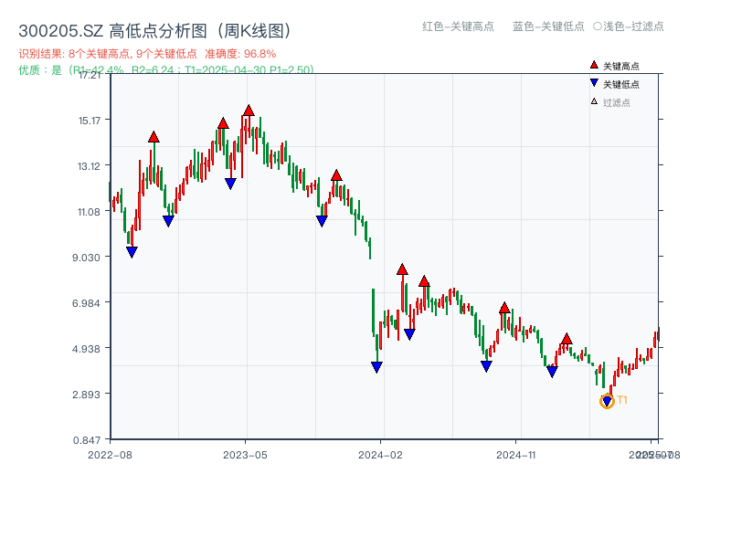
Task: Click blue low marker below the 2024-02 gap-down
Action: coord(376,367)
